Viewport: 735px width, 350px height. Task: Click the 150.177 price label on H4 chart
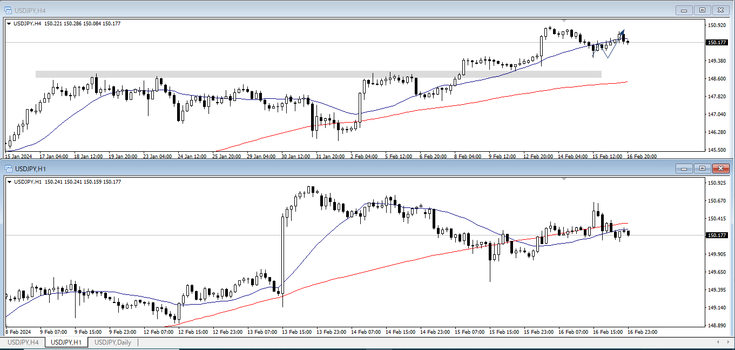tap(716, 43)
